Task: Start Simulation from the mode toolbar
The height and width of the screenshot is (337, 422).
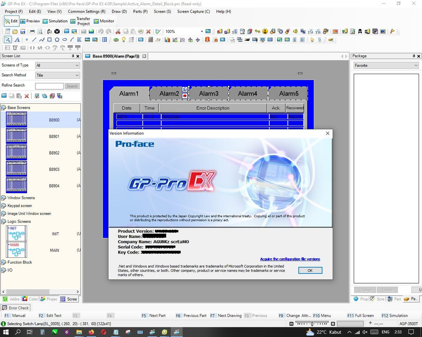Action: 55,21
